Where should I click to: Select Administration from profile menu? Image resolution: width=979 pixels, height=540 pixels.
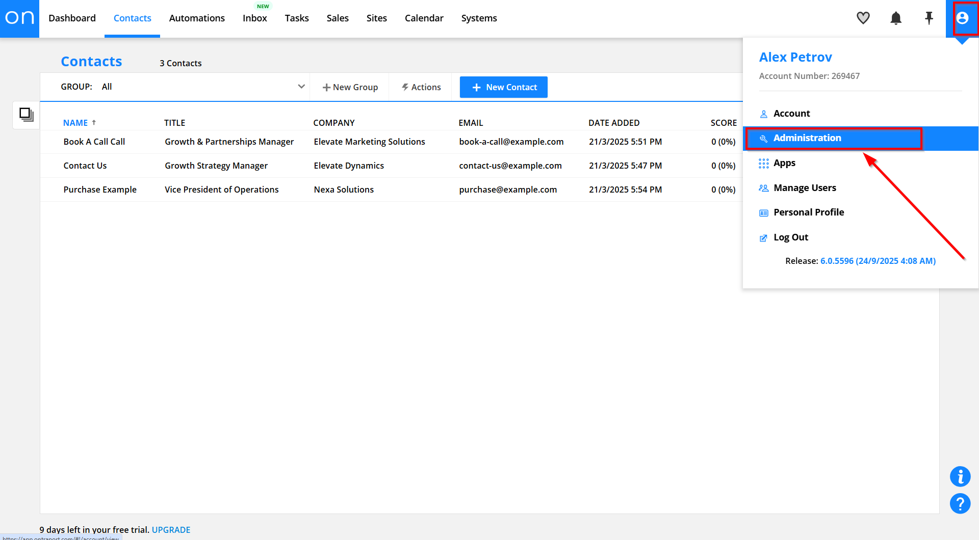click(x=807, y=138)
